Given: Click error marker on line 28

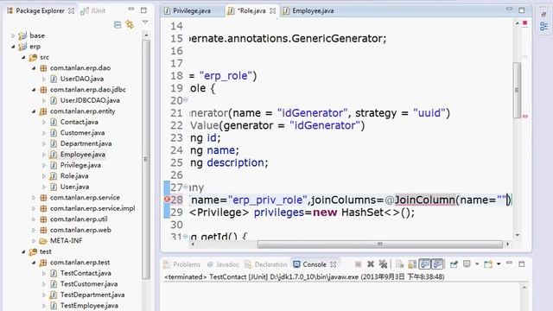Looking at the screenshot, I should (x=167, y=200).
